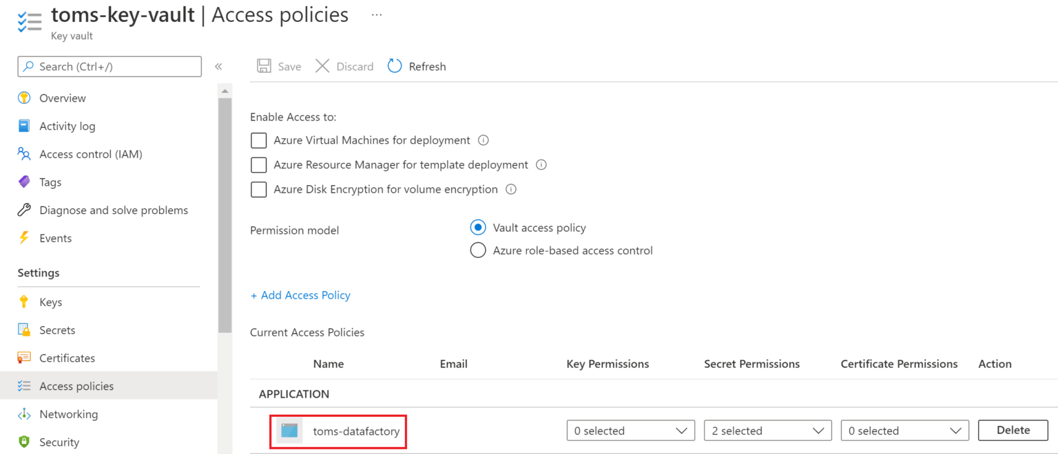Switch to the Overview page
This screenshot has width=1058, height=454.
pyautogui.click(x=25, y=98)
